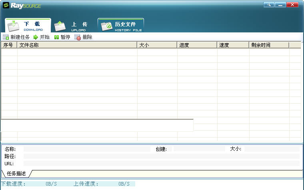Open the key-shaped settings button in title bar
The height and width of the screenshot is (190, 304).
point(269,5)
